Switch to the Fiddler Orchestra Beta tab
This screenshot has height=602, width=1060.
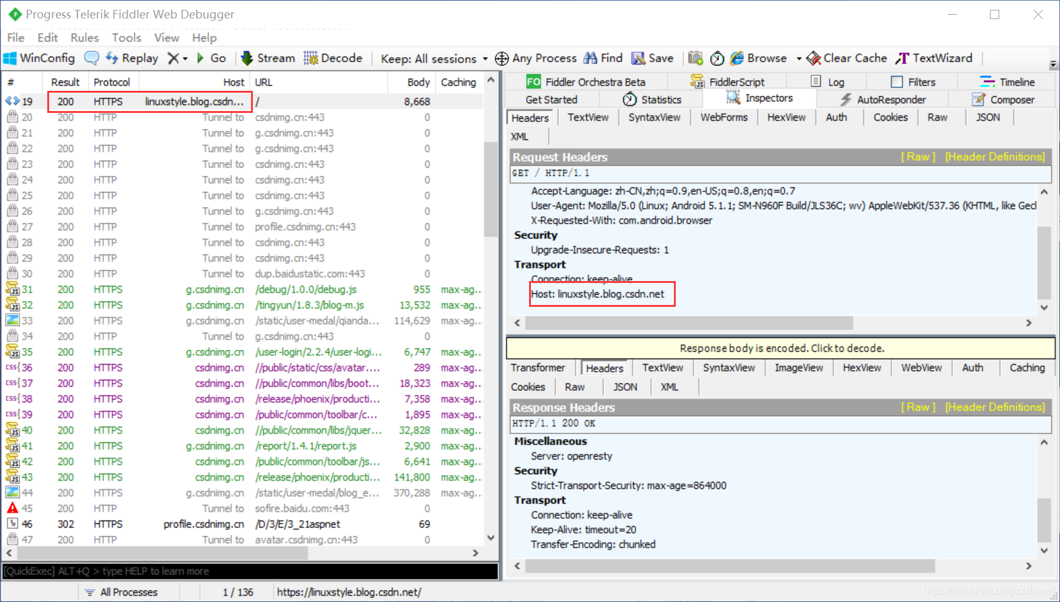tap(586, 82)
